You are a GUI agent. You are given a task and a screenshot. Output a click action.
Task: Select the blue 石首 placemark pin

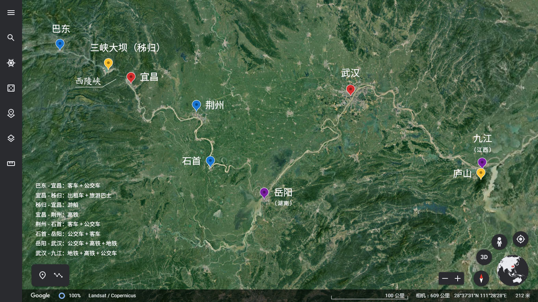210,162
